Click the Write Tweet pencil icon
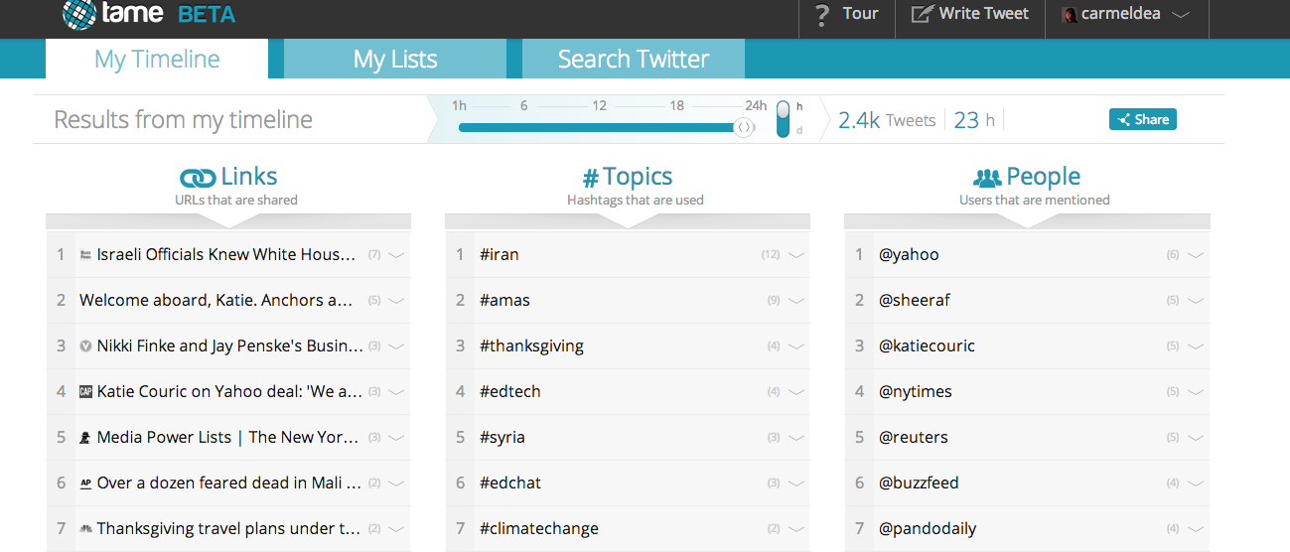This screenshot has height=552, width=1290. point(923,14)
